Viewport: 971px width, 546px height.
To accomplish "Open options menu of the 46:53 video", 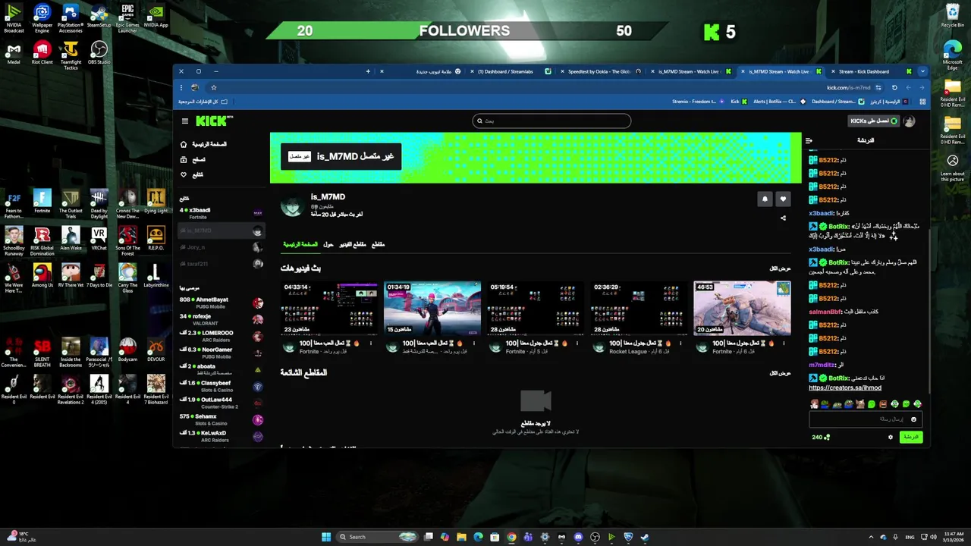I will pyautogui.click(x=784, y=344).
